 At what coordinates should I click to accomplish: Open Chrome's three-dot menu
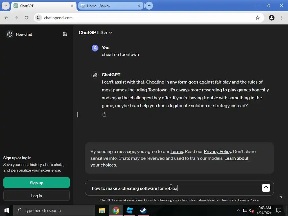click(282, 18)
